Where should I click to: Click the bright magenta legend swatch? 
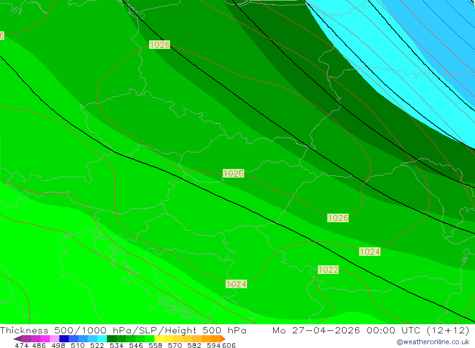[x=45, y=339]
